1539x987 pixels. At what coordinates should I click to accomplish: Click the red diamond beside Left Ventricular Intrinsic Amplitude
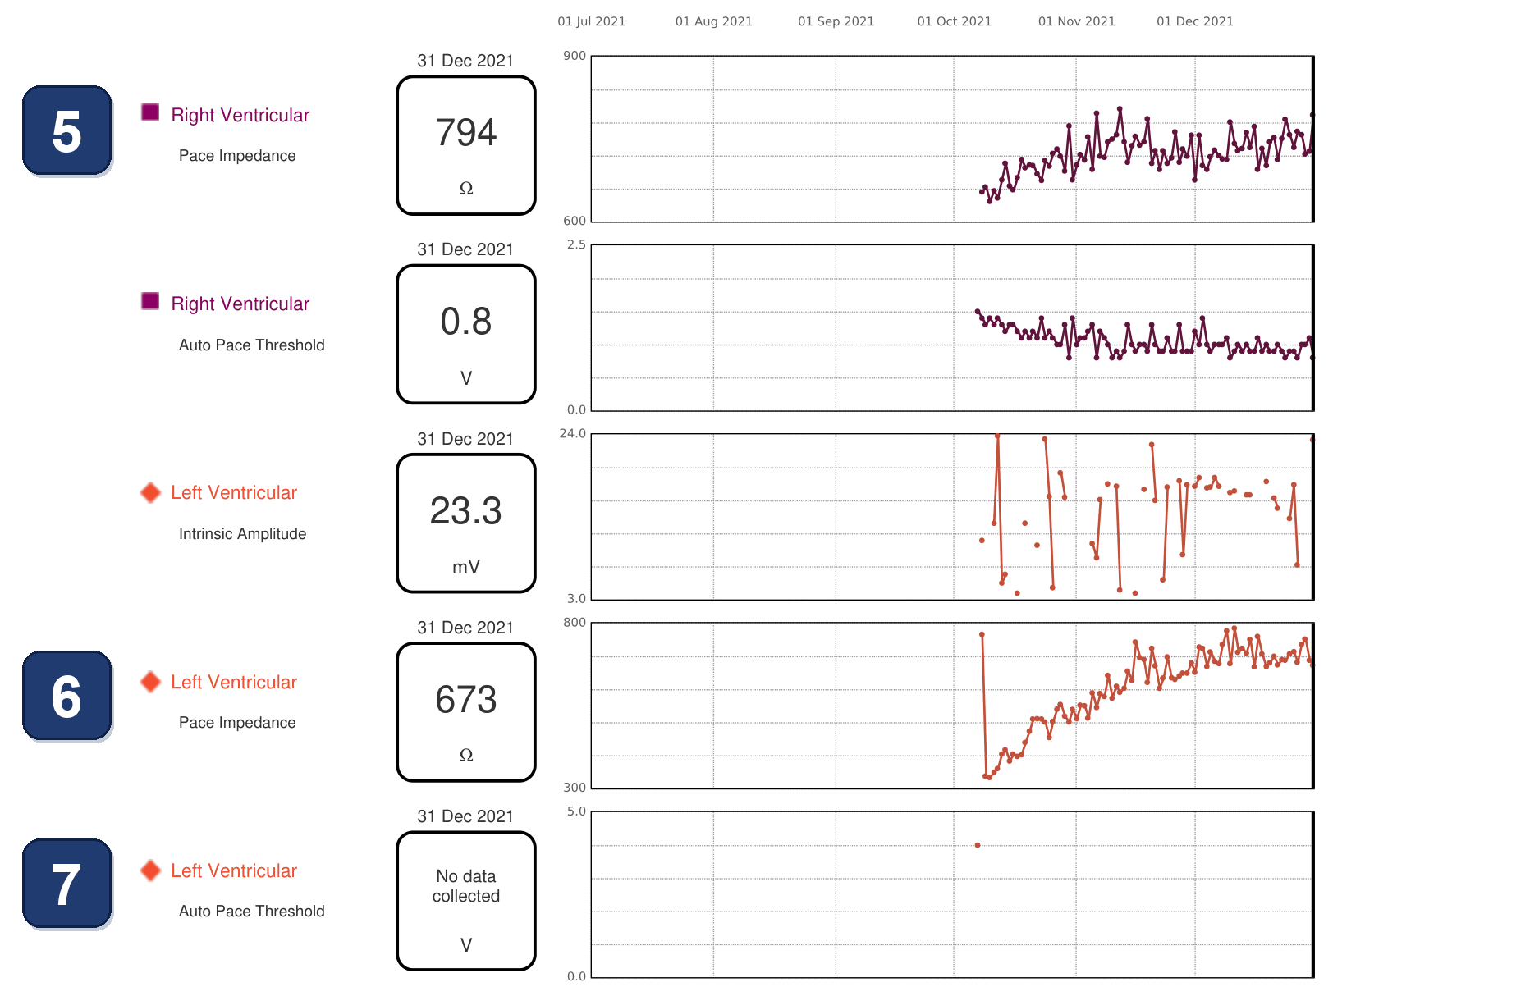(150, 492)
